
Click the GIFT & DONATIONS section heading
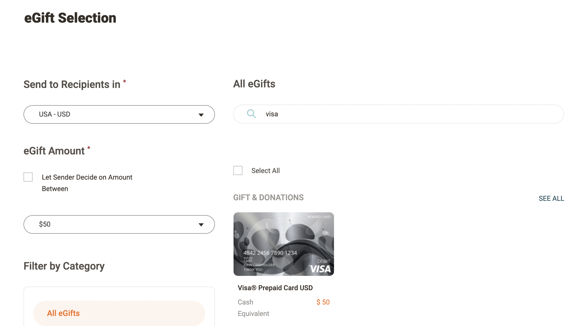(x=268, y=197)
